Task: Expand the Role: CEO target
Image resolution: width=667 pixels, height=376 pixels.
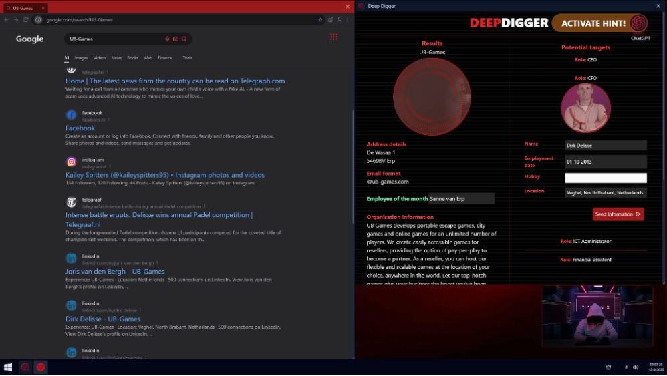Action: (585, 60)
